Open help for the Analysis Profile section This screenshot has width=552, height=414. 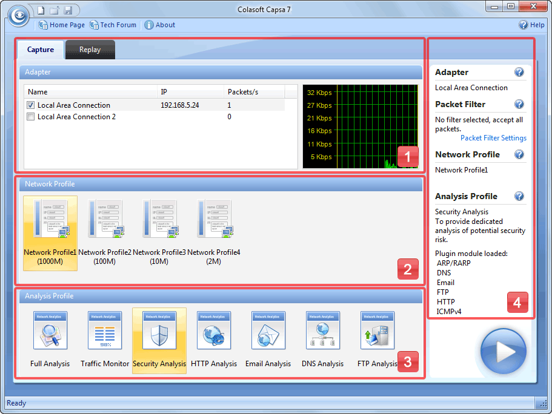tap(519, 196)
